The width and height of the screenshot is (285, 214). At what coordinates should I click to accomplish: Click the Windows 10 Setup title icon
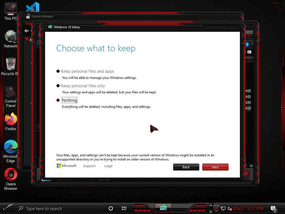[50, 27]
